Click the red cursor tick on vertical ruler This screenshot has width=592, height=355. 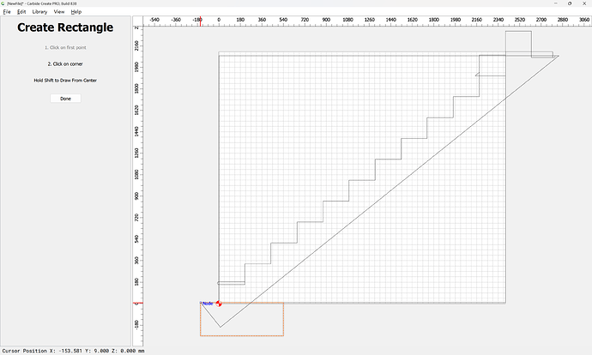(x=136, y=303)
